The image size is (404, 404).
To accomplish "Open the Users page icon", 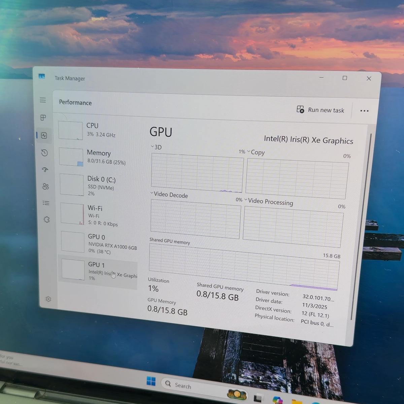I will pyautogui.click(x=45, y=186).
